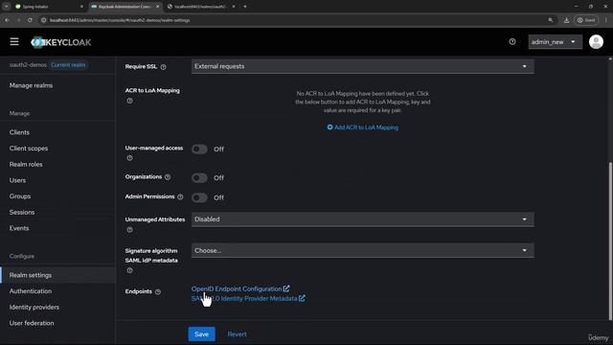
Task: Show help for Unmanaged Attributes
Action: (130, 230)
